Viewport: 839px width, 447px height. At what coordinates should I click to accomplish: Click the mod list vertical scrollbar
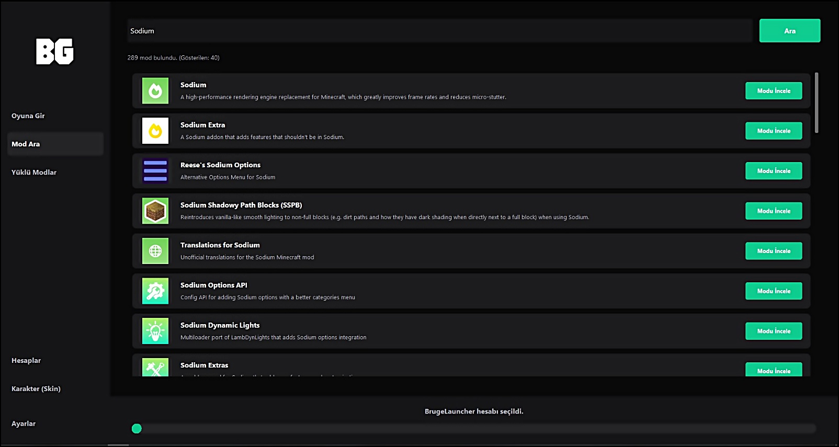tap(817, 102)
